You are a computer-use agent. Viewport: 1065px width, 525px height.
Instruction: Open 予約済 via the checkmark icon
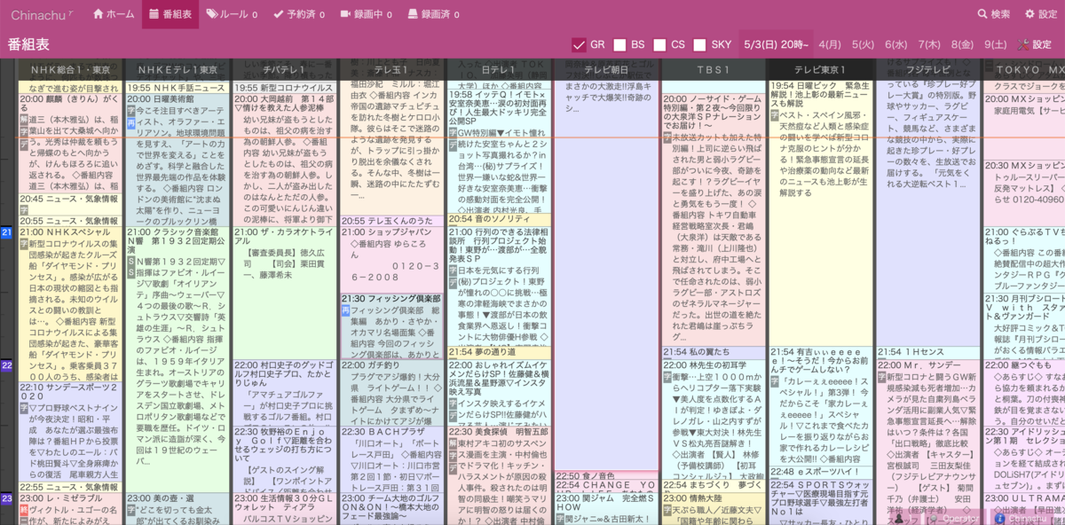pos(279,14)
